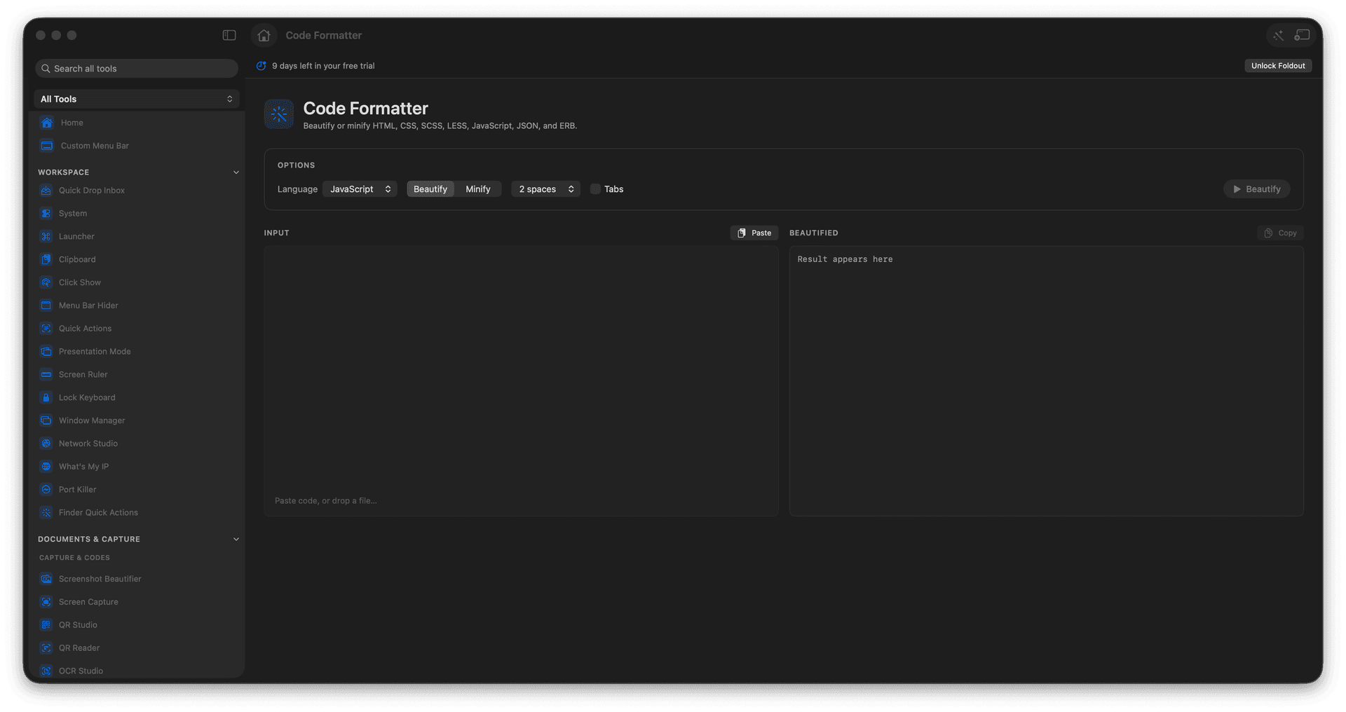Viewport: 1346px width, 712px height.
Task: Switch to Minify mode
Action: click(x=478, y=189)
